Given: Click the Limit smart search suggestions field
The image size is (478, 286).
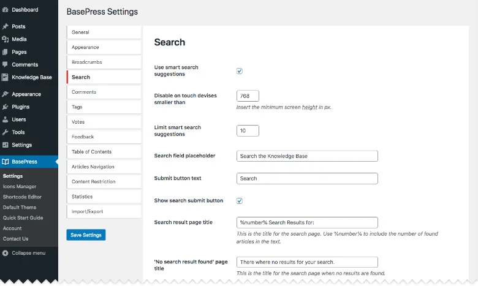Looking at the screenshot, I should 248,130.
